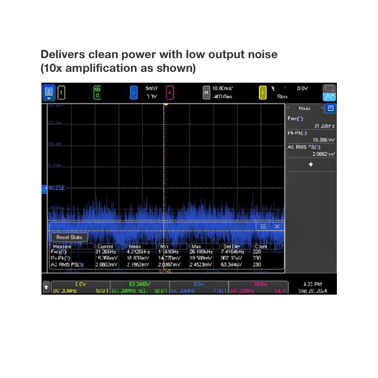
Task: Click the NOISE channel label
Action: (56, 188)
